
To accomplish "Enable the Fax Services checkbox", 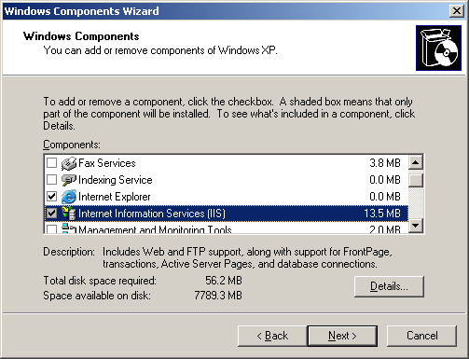I will click(51, 163).
